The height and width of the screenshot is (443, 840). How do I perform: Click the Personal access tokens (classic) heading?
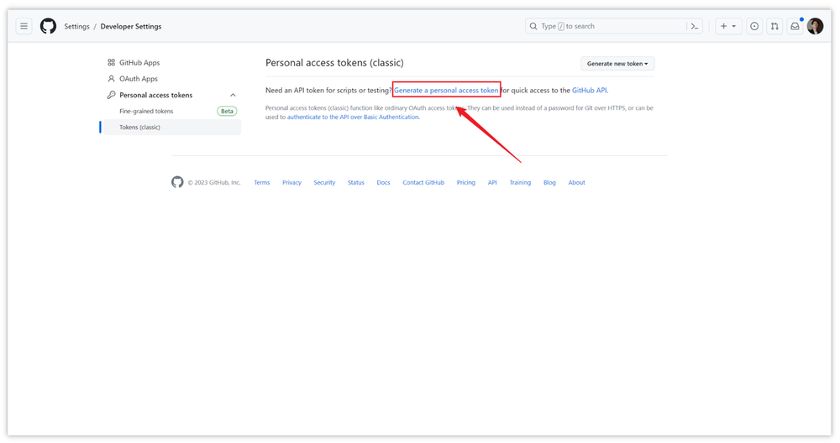(334, 63)
